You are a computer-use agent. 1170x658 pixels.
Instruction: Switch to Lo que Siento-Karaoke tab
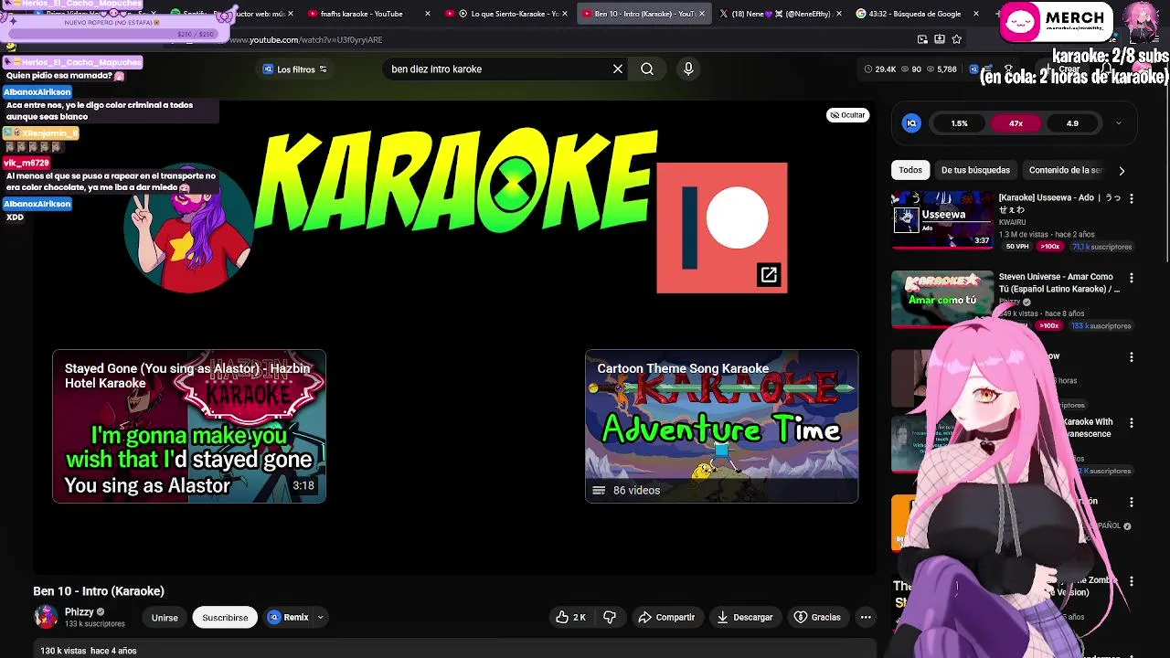pos(505,14)
